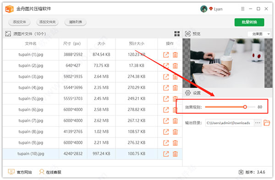
Task: Open the output for tupain (8).jpg
Action: 166,132
